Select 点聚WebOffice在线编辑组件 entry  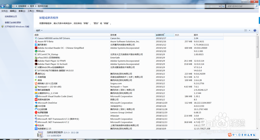pyautogui.click(x=129, y=67)
